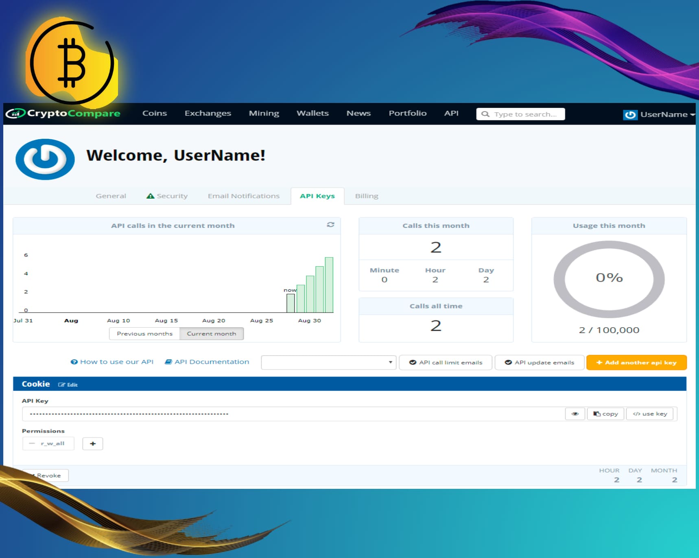
Task: Open the Mining menu
Action: click(x=264, y=113)
